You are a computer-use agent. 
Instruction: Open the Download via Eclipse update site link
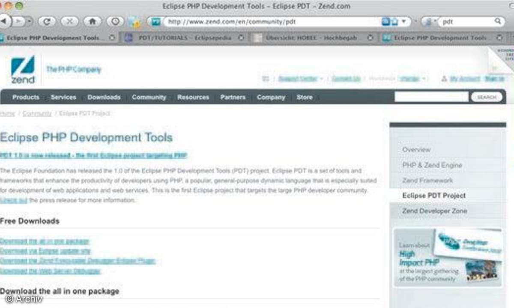45,251
